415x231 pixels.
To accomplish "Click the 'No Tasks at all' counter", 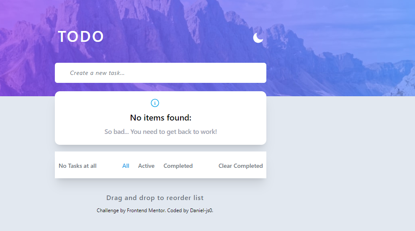I will 77,166.
